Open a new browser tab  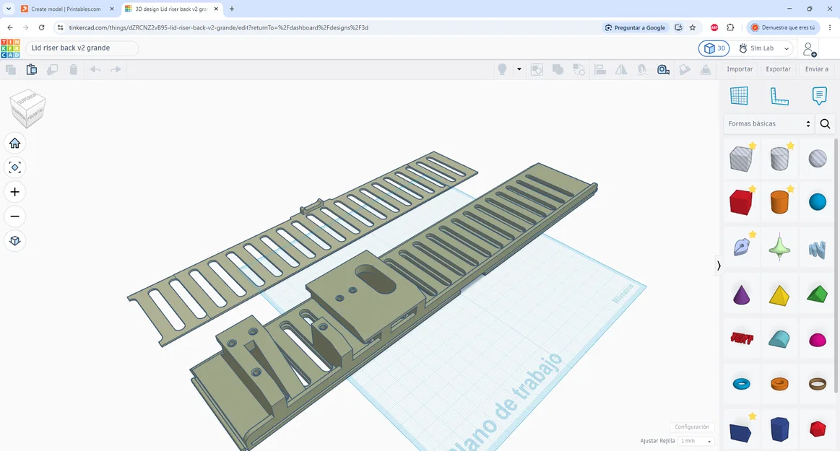pos(232,9)
